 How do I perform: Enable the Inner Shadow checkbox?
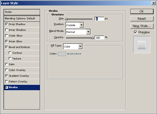(x=7, y=30)
